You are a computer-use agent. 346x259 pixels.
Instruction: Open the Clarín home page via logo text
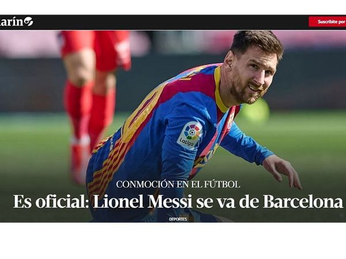pyautogui.click(x=12, y=22)
